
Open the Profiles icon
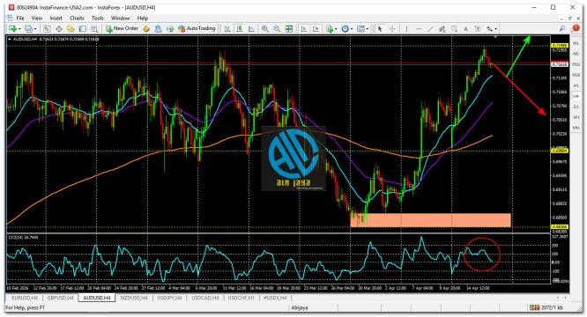[x=28, y=29]
